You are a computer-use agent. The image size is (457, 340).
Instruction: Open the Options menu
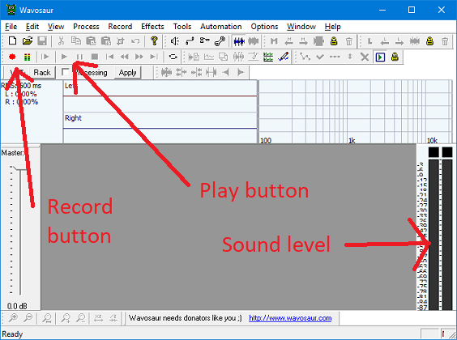(265, 27)
